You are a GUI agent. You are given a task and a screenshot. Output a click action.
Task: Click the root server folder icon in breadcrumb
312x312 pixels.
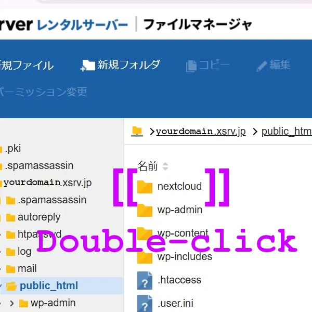[137, 132]
